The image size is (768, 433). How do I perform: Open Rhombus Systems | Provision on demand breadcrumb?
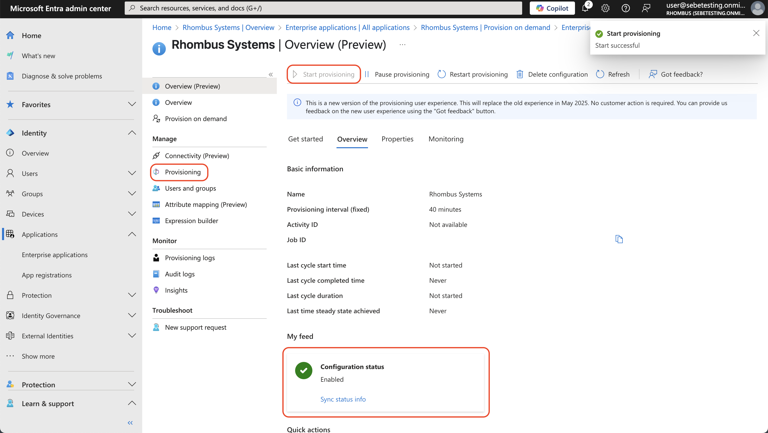485,27
